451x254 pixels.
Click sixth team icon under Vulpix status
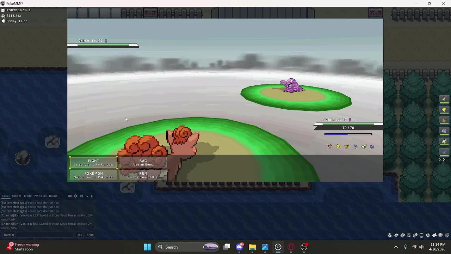372,146
